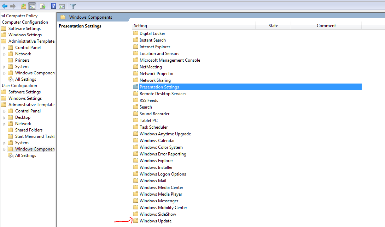Select the Windows Mail folder
The image size is (385, 227).
pos(153,181)
